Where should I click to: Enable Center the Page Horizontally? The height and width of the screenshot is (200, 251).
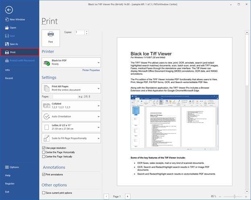point(44,152)
